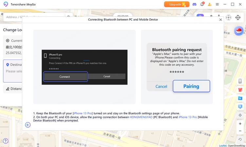Click Pairing in the Bluetooth request illustration

tap(191, 86)
